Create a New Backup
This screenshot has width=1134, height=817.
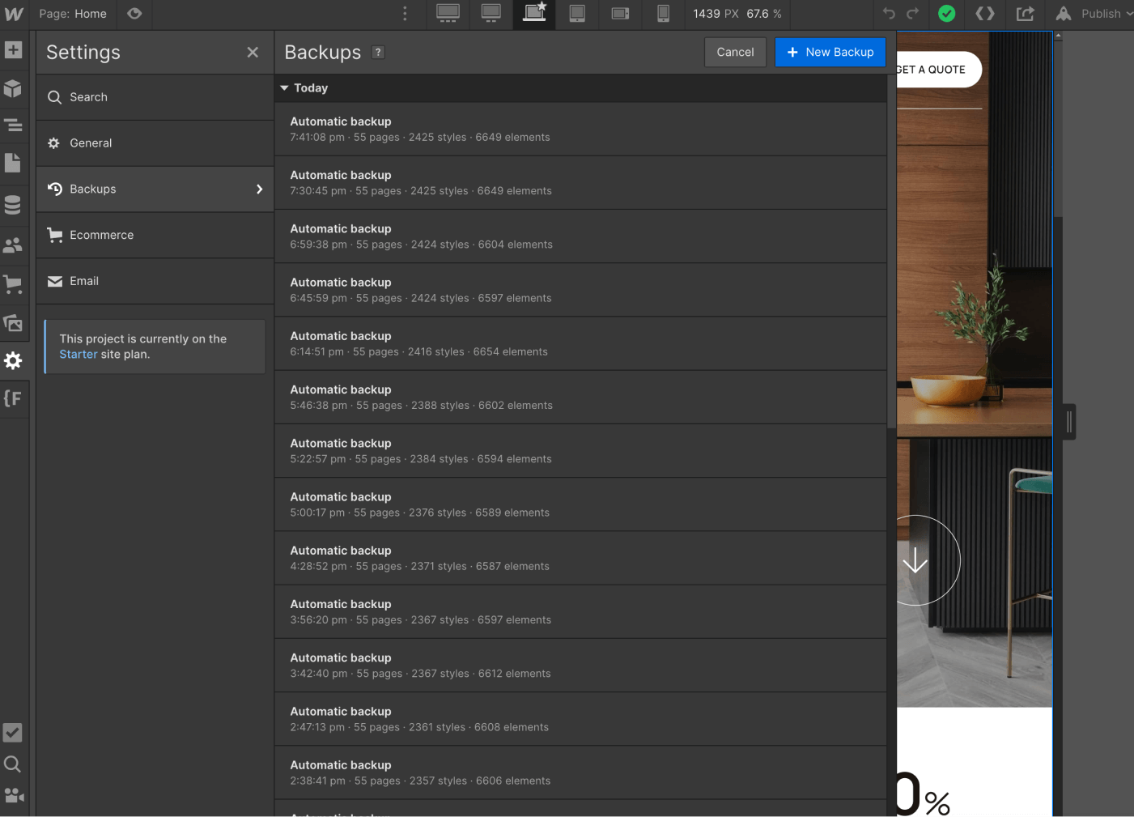point(830,52)
